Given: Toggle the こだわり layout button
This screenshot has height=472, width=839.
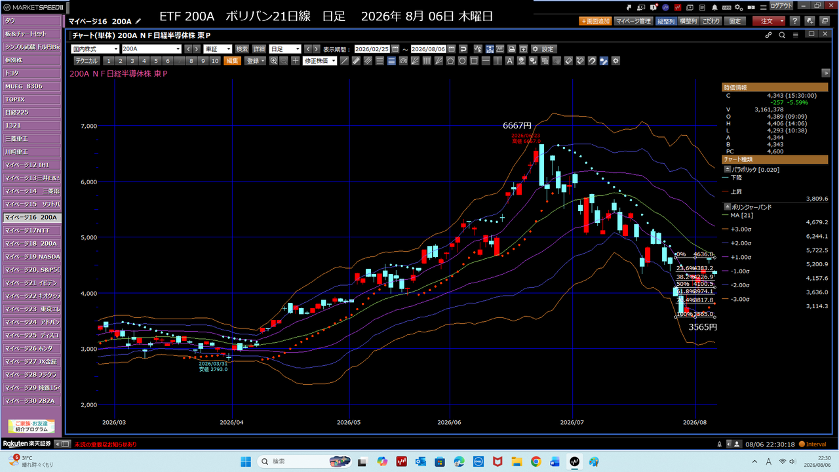Looking at the screenshot, I should (711, 21).
